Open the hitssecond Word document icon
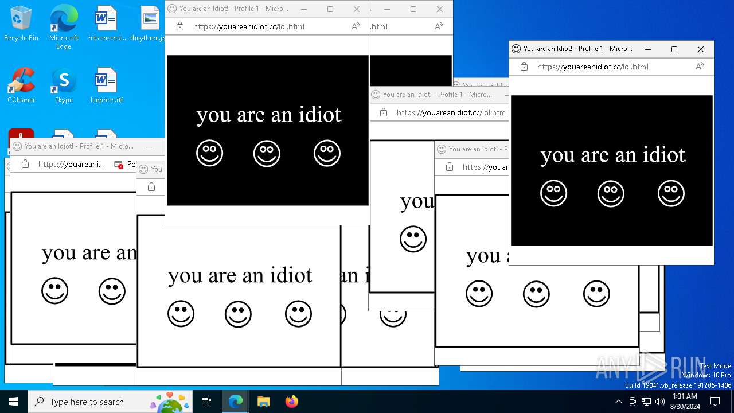This screenshot has width=734, height=413. [107, 24]
